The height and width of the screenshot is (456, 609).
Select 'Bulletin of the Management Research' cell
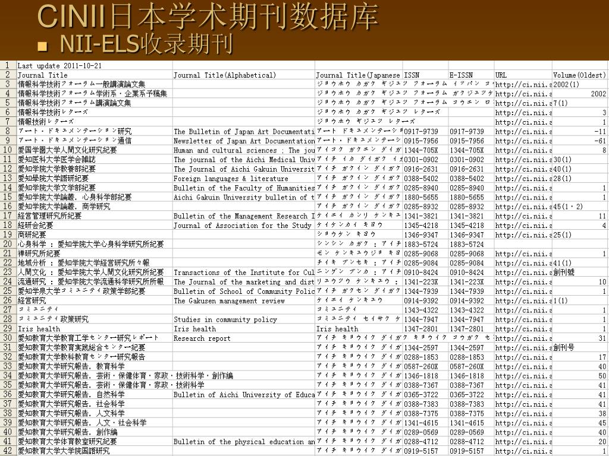243,216
